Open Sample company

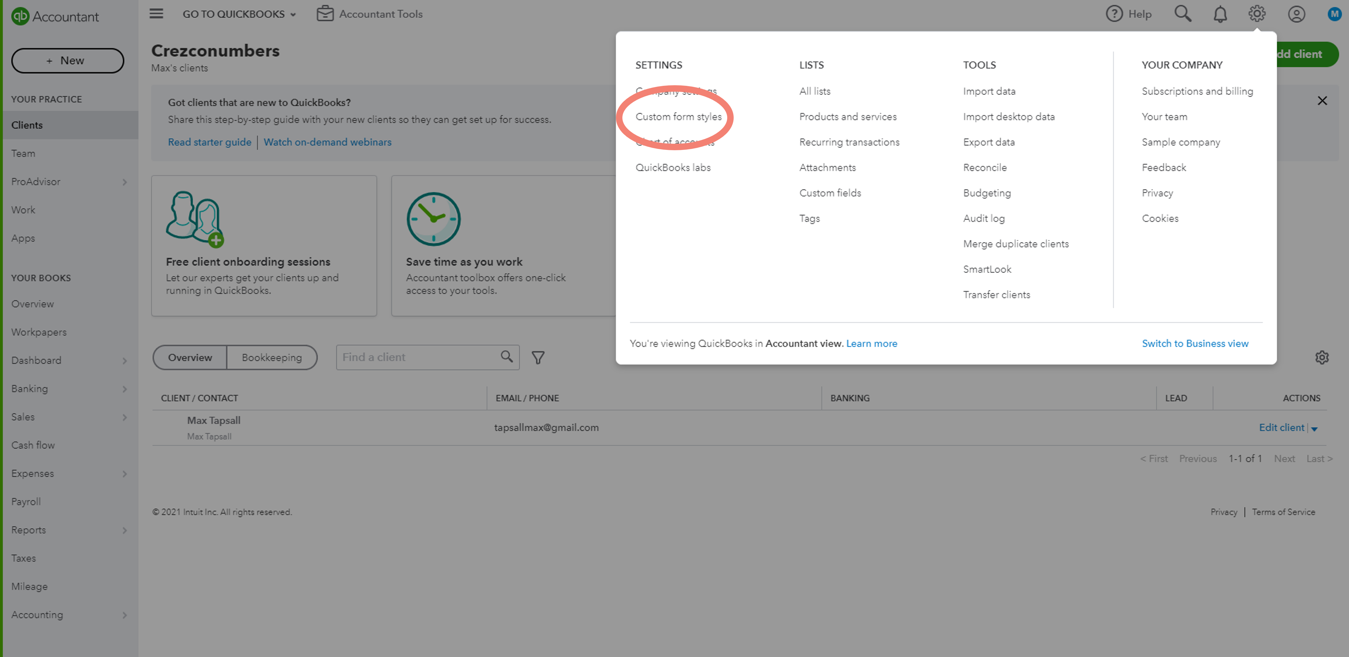tap(1180, 142)
